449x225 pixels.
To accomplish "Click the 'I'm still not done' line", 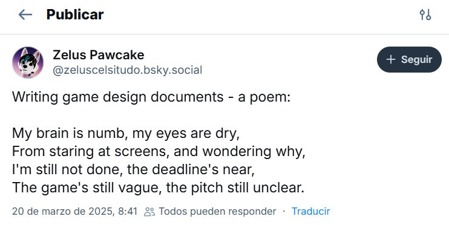I will click(133, 169).
